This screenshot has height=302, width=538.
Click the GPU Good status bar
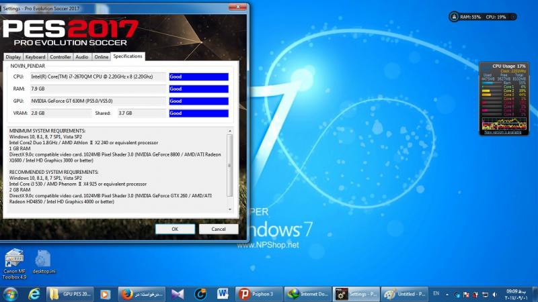point(198,101)
